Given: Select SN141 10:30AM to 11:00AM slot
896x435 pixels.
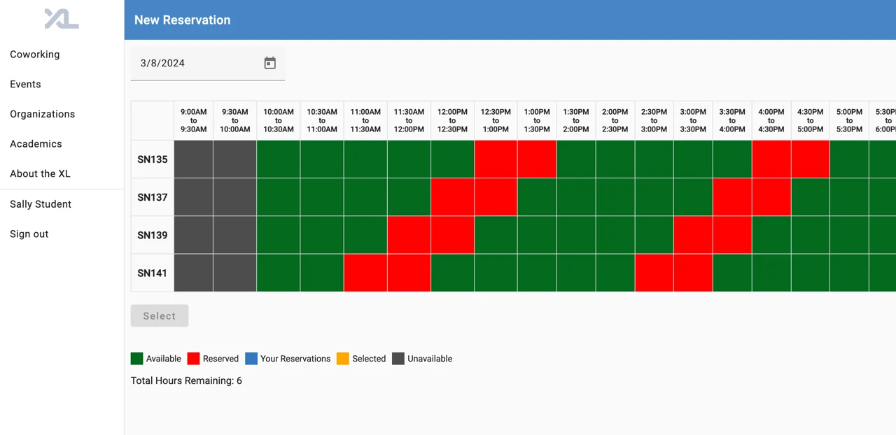Looking at the screenshot, I should 322,273.
